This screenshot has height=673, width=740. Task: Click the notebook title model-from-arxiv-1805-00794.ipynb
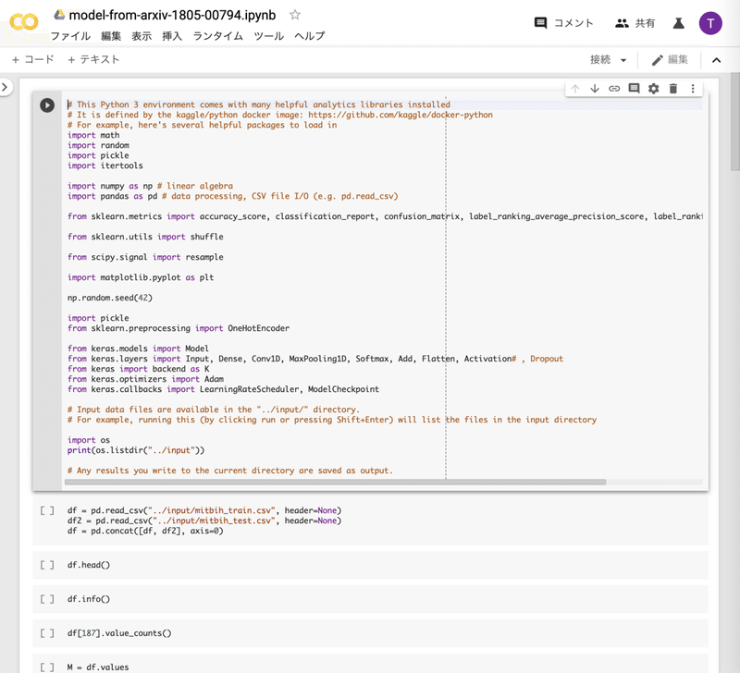pos(172,15)
